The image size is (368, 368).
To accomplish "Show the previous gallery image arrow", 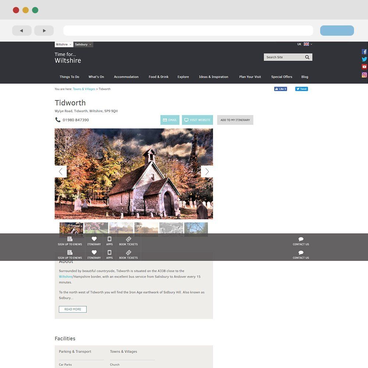I will click(x=61, y=171).
